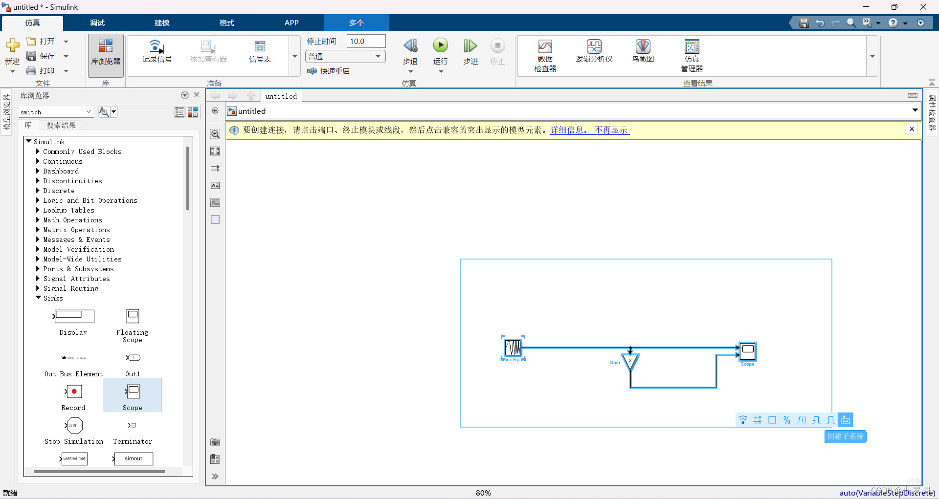The width and height of the screenshot is (939, 499).
Task: Click the Step Forward (步进) icon
Action: point(470,46)
